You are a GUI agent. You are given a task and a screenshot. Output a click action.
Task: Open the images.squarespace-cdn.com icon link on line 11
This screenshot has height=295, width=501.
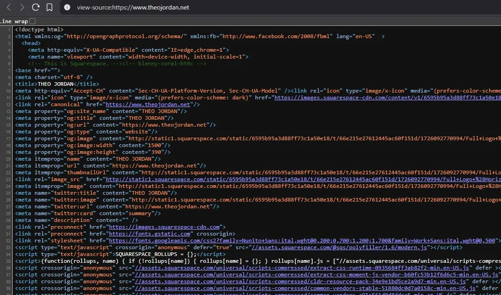(x=388, y=98)
